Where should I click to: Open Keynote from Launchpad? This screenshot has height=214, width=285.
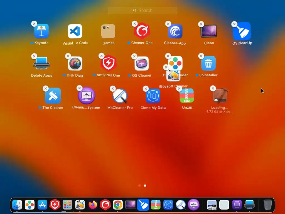point(41,31)
